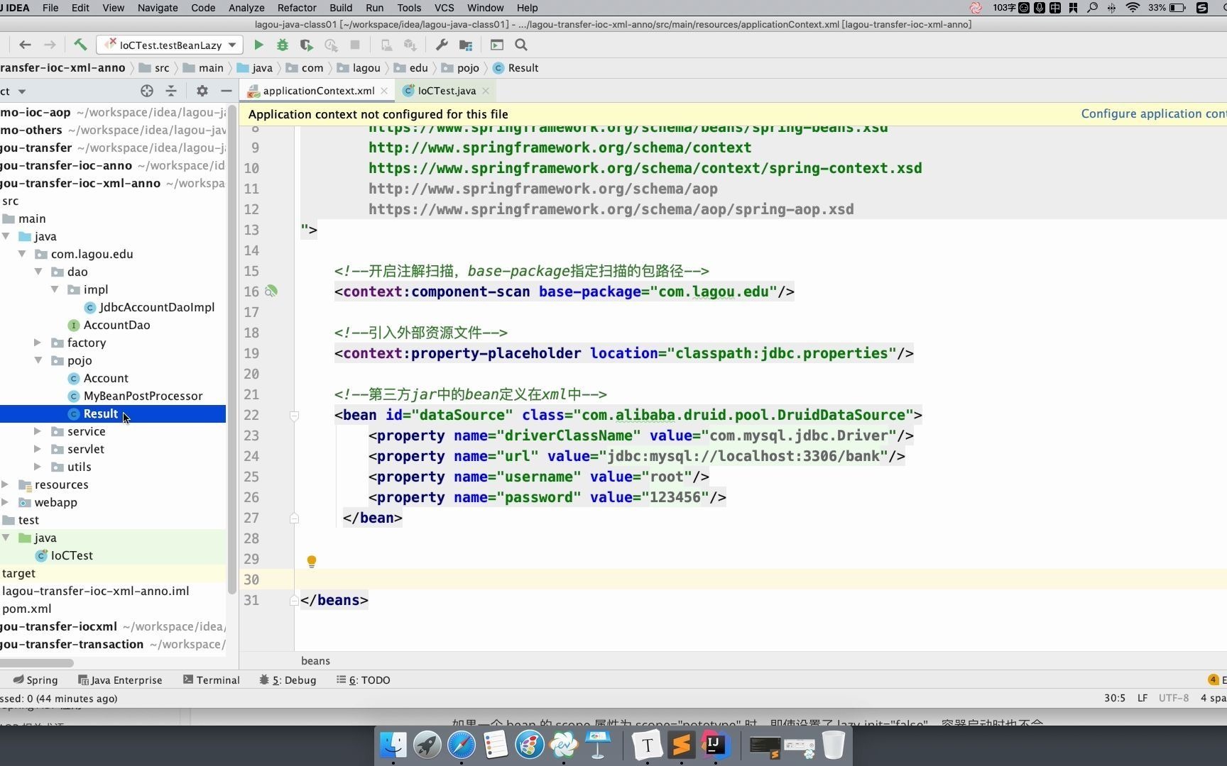
Task: Click the Run Anything toolbar icon
Action: click(497, 45)
